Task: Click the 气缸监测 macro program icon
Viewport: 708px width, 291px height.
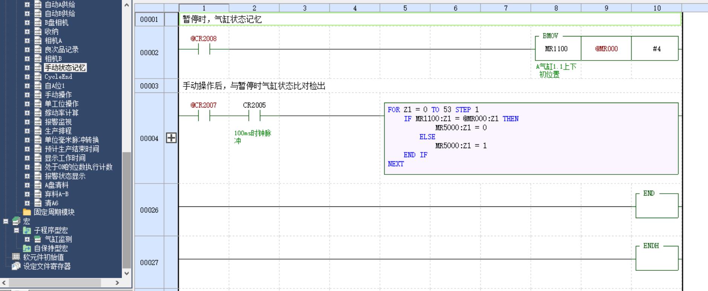Action: 38,239
